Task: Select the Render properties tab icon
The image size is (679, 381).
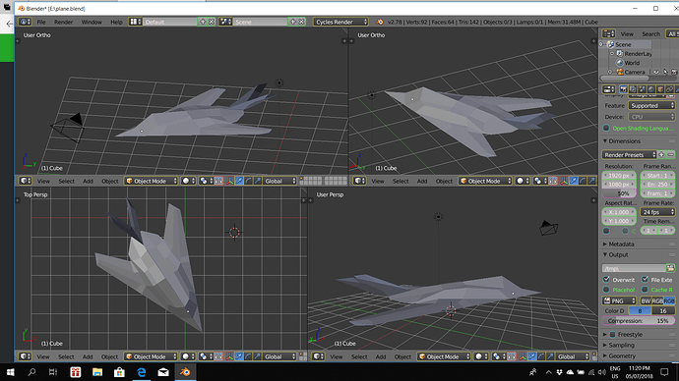Action: 624,89
